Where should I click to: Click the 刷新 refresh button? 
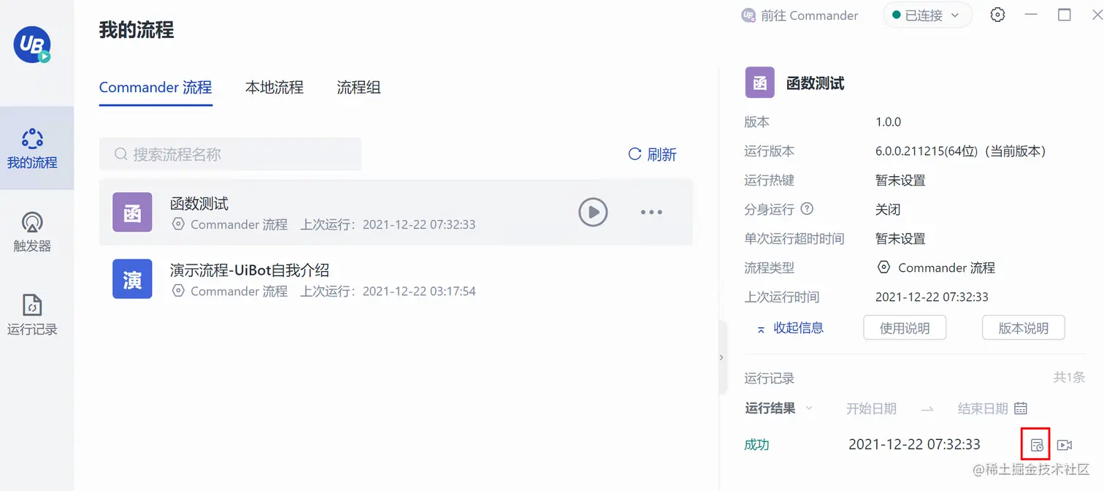(652, 154)
